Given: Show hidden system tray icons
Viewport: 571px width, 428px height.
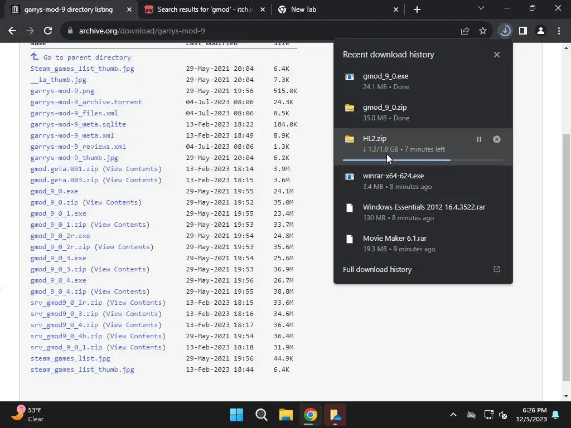Looking at the screenshot, I should pyautogui.click(x=453, y=415).
